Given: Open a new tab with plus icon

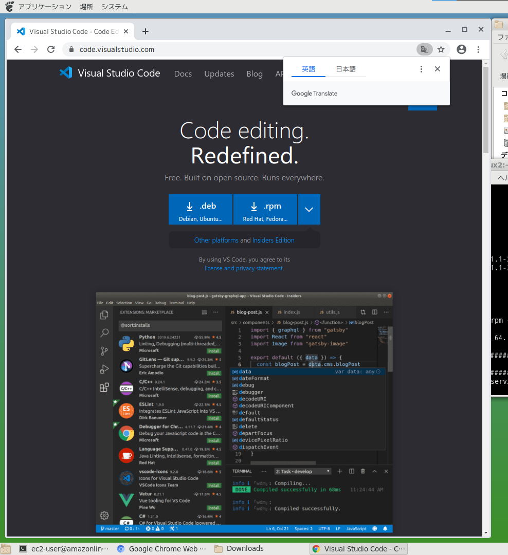Looking at the screenshot, I should point(145,31).
